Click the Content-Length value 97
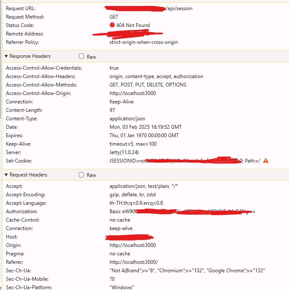 [112, 110]
